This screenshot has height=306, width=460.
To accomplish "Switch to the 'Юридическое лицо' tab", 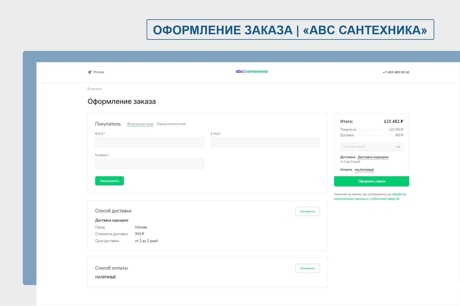I will (171, 124).
